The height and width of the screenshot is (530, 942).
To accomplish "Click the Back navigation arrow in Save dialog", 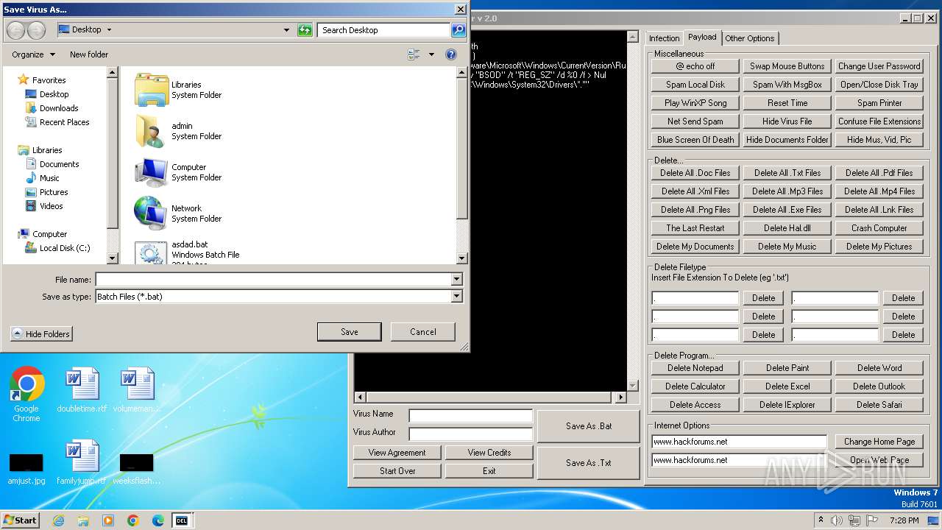I will [15, 30].
